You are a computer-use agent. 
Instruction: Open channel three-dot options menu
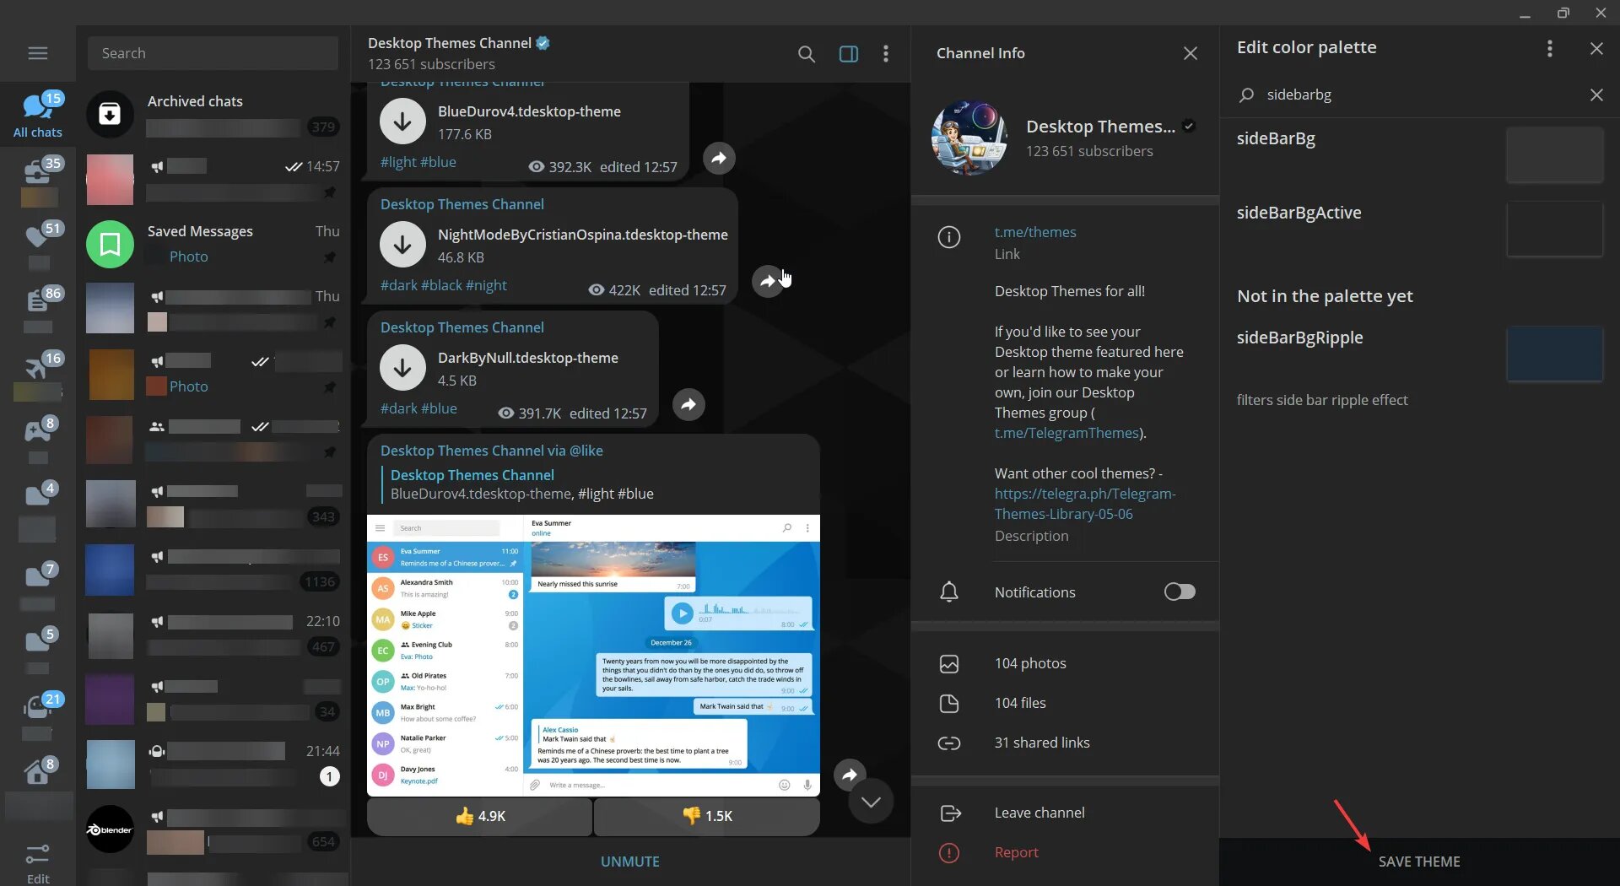885,54
